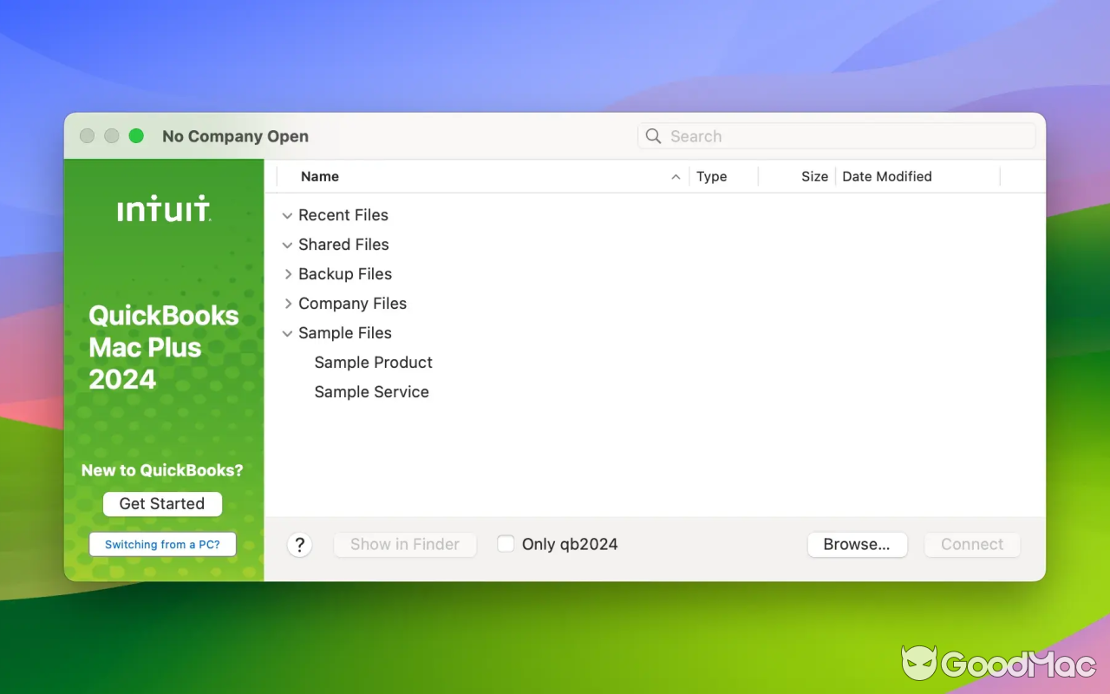Click the green traffic light button
Viewport: 1110px width, 694px height.
tap(136, 135)
